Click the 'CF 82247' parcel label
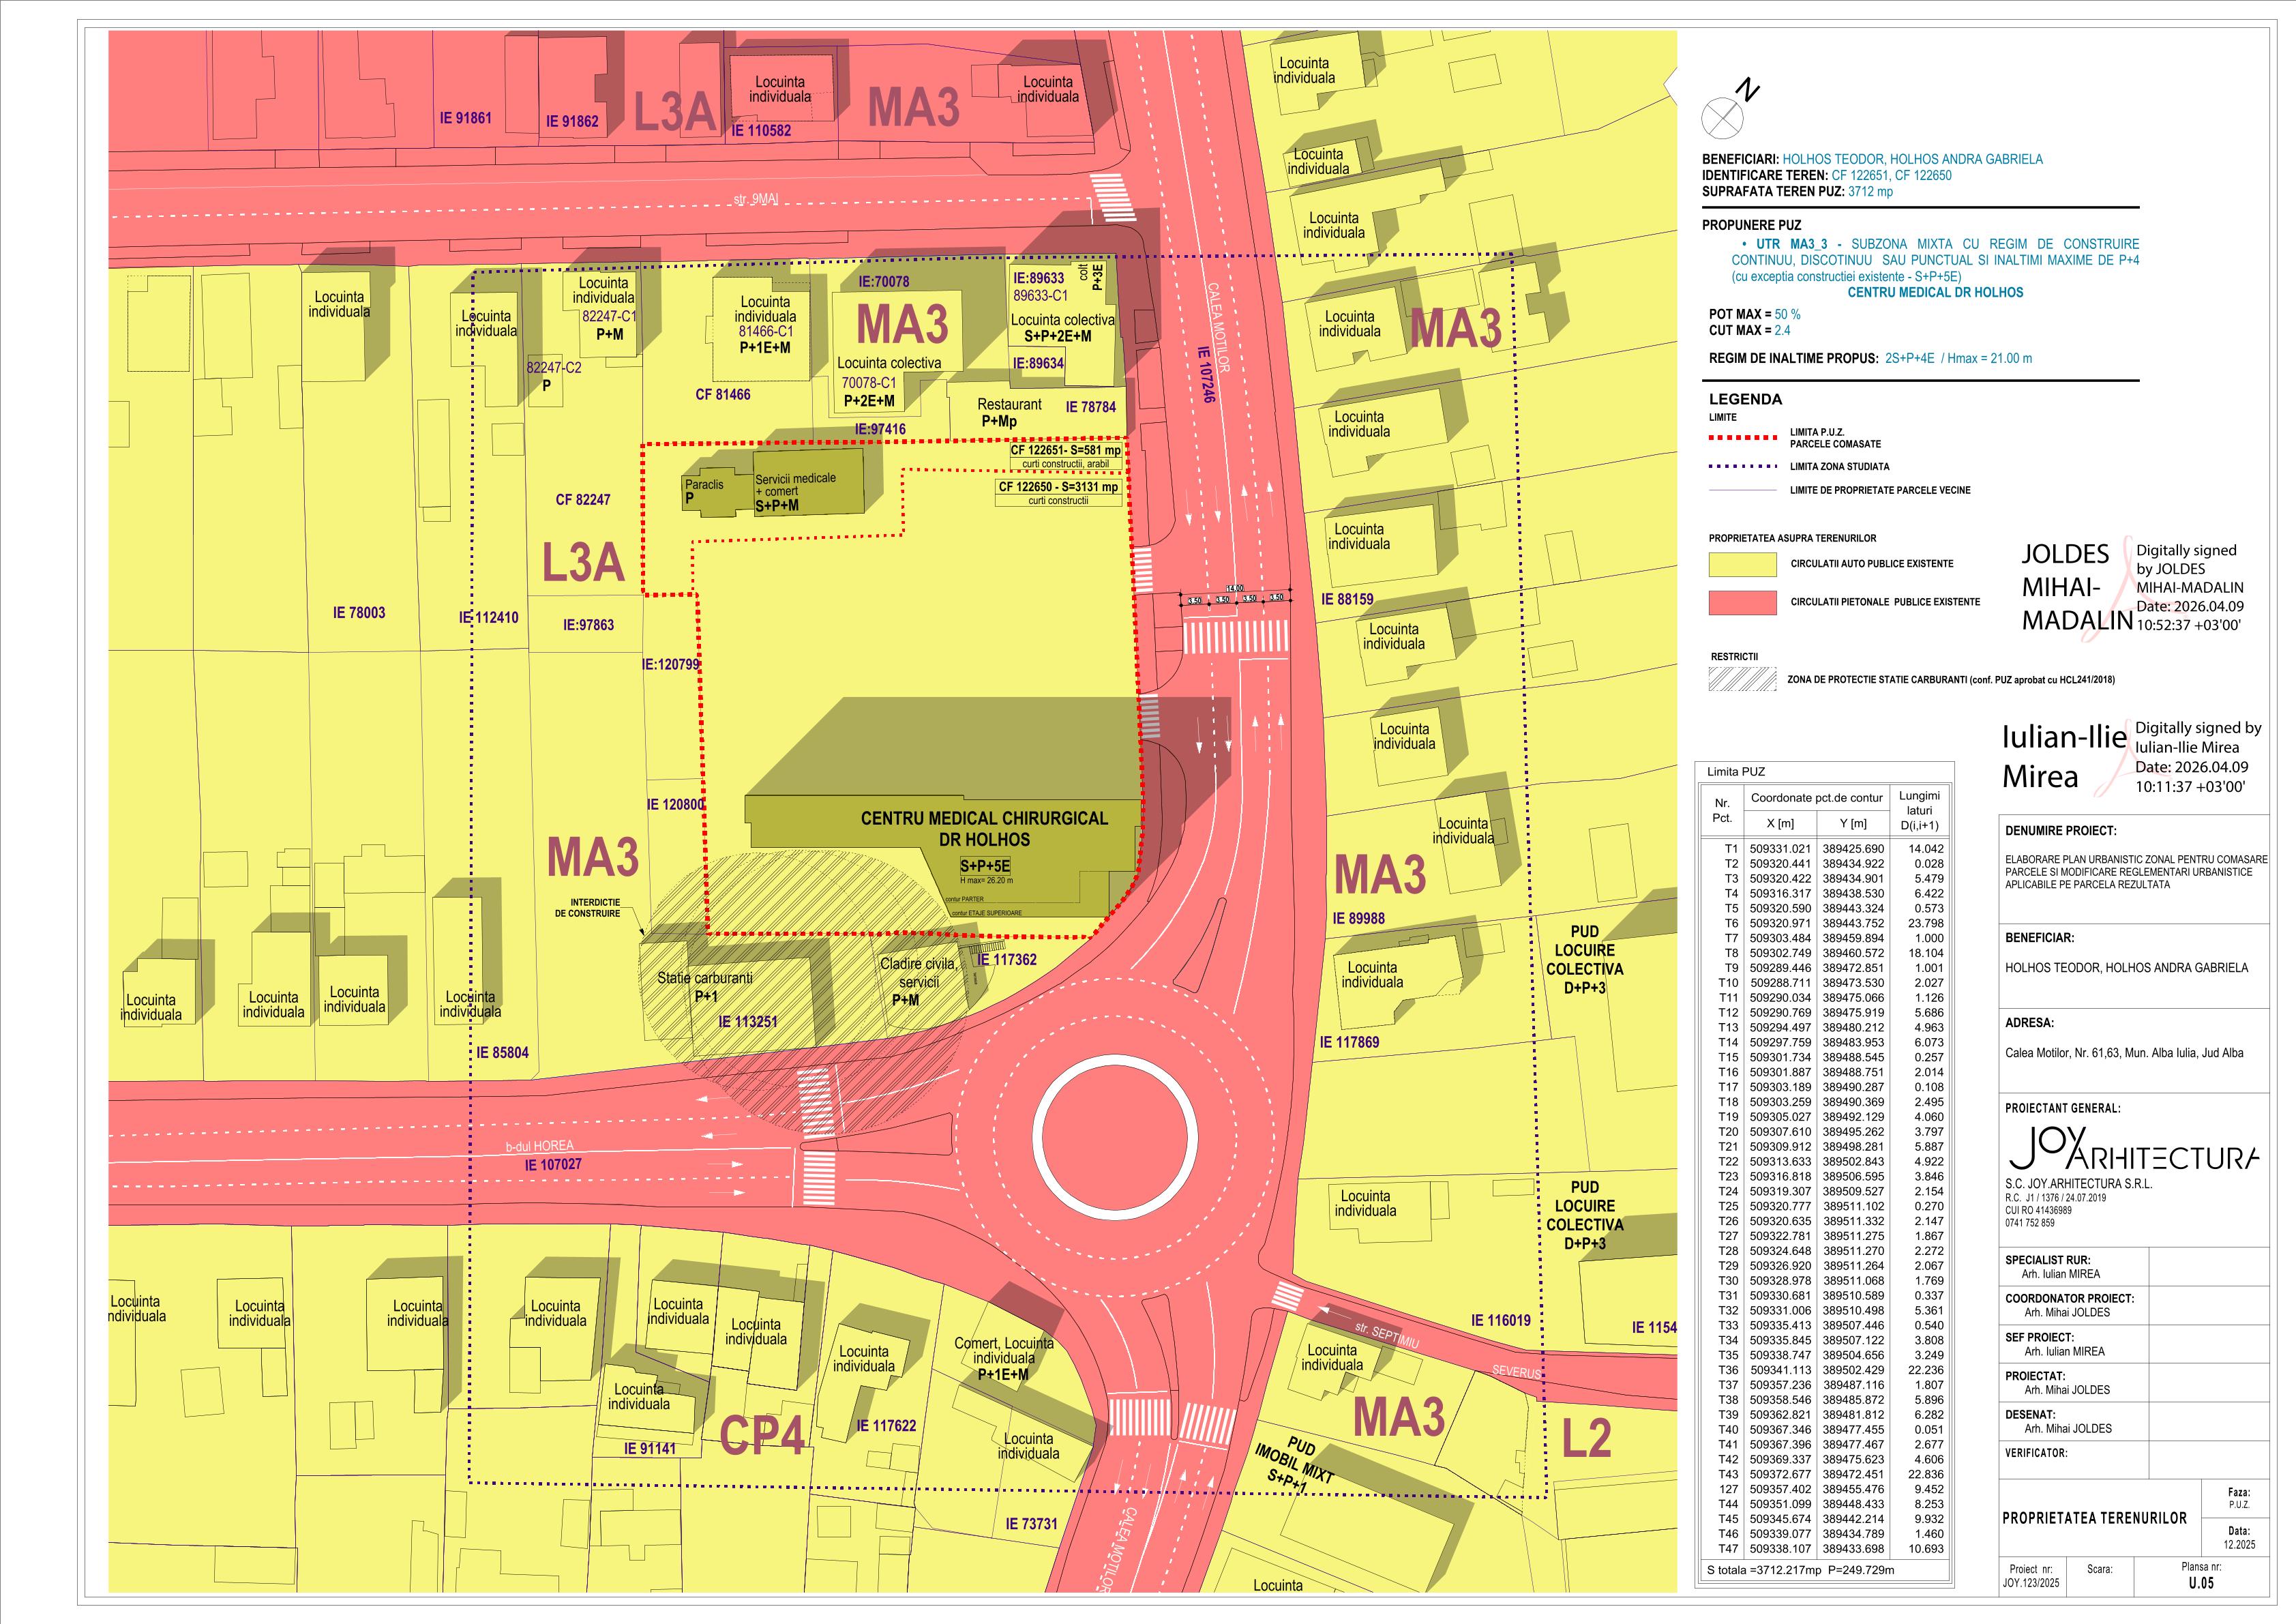Viewport: 2296px width, 1624px height. click(x=582, y=500)
